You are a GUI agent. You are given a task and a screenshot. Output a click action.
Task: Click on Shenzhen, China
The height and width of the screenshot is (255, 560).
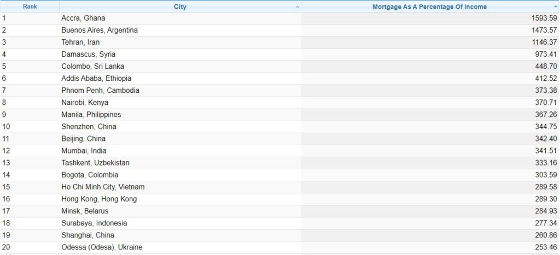(x=89, y=127)
